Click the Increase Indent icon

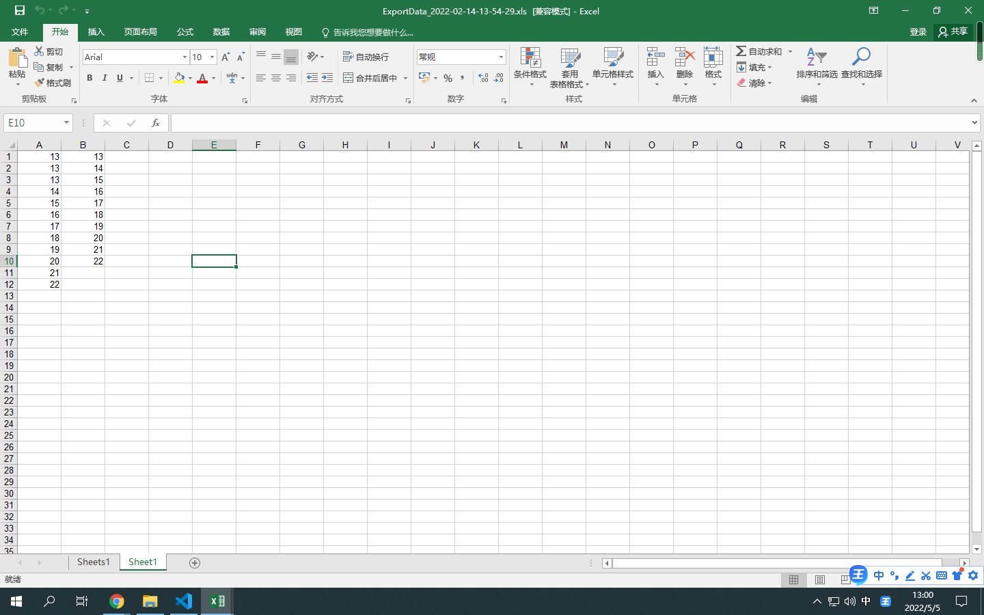click(327, 78)
